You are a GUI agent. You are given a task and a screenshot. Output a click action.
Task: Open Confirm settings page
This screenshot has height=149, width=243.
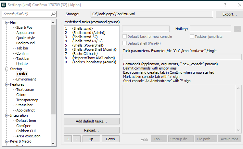[x=22, y=53]
